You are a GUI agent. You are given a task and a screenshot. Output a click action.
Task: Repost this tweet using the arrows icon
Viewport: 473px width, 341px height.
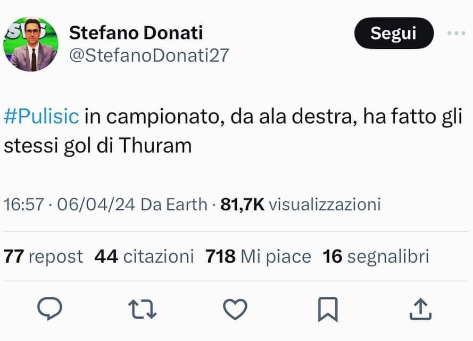[x=142, y=308]
